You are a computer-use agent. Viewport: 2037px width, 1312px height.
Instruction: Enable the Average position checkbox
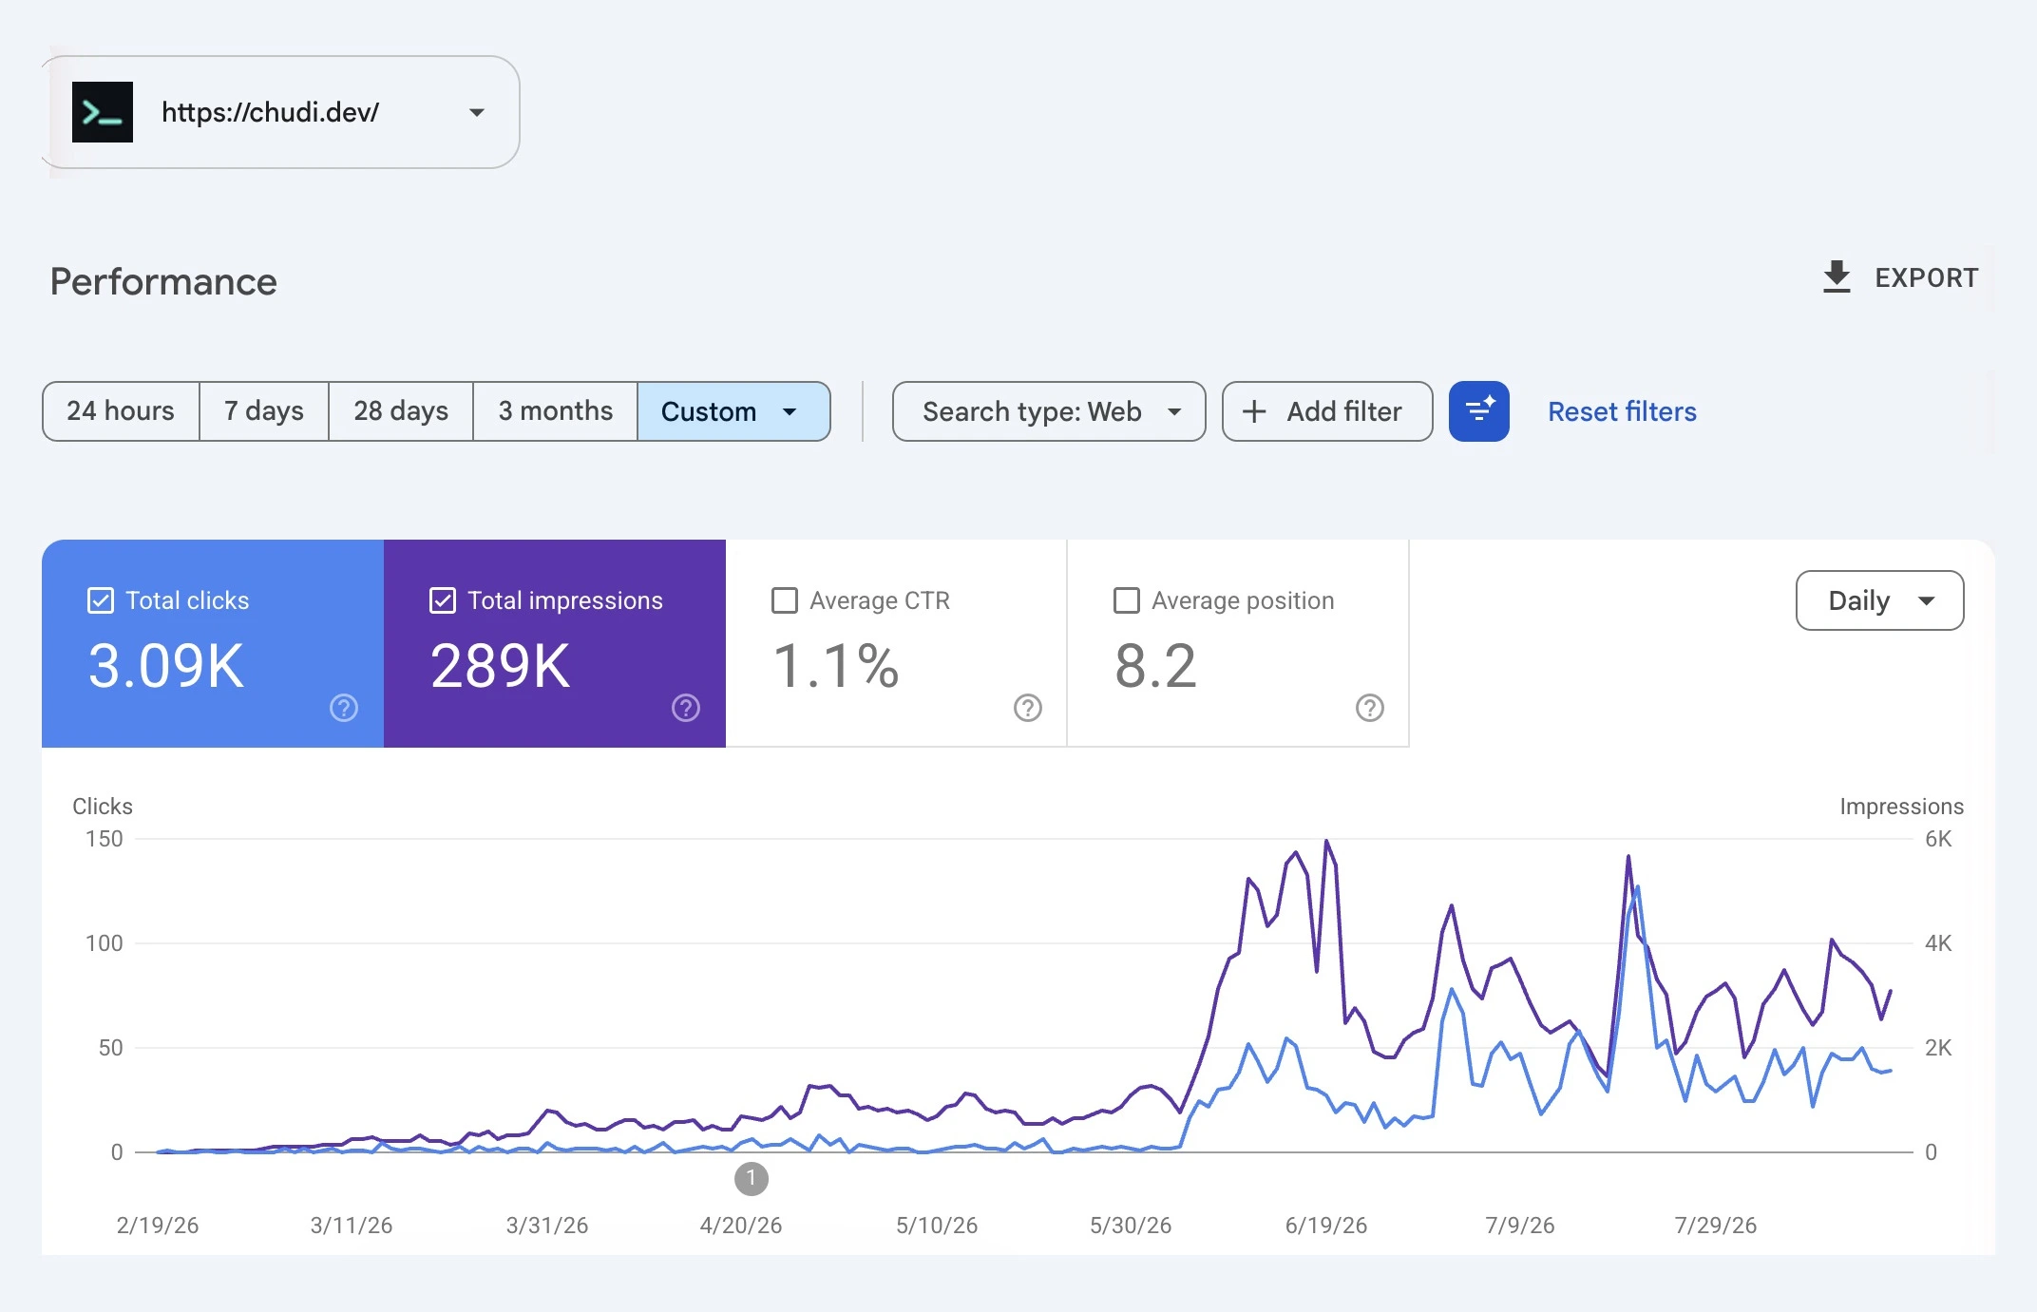coord(1127,600)
